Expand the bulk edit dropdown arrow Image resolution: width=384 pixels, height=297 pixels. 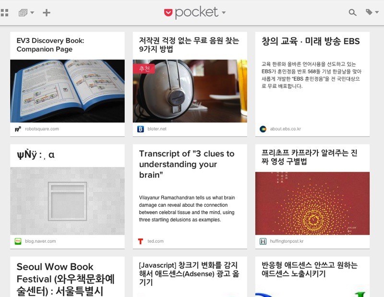32,12
